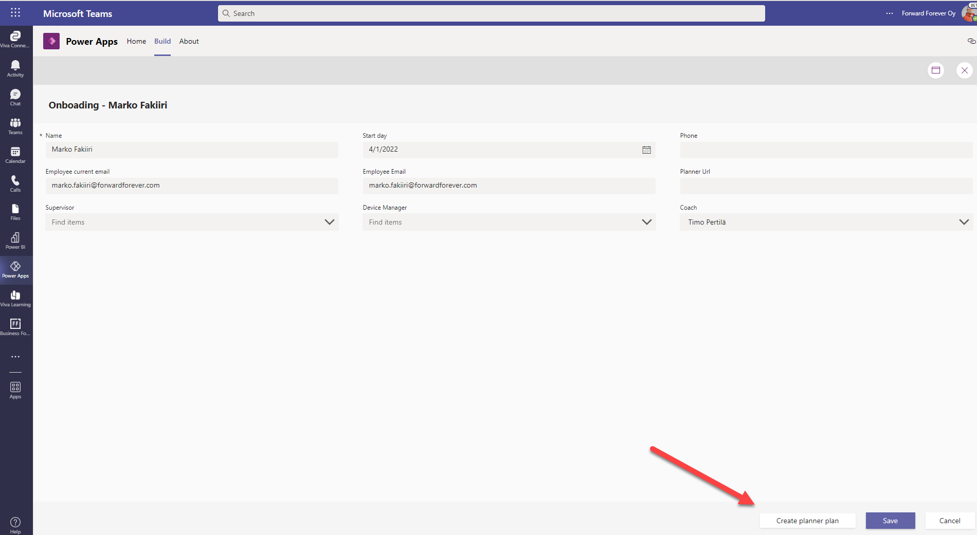Switch to the About tab
Viewport: 977px width, 535px height.
click(189, 41)
